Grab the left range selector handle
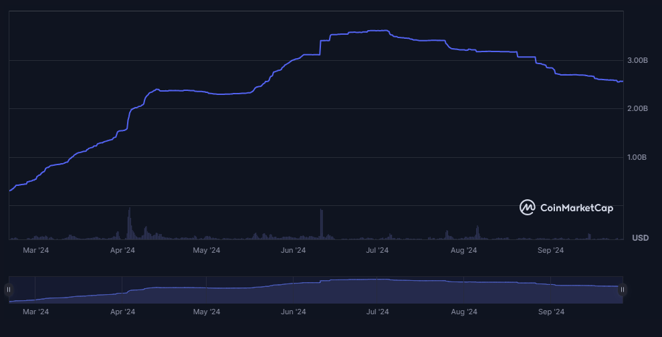 pyautogui.click(x=9, y=290)
